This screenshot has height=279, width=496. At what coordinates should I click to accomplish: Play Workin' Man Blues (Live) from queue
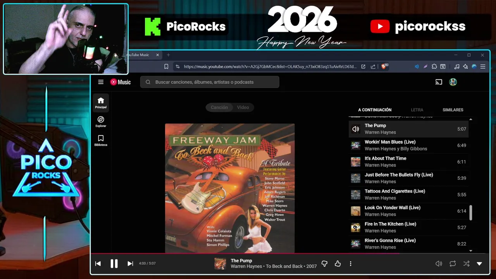[409, 145]
